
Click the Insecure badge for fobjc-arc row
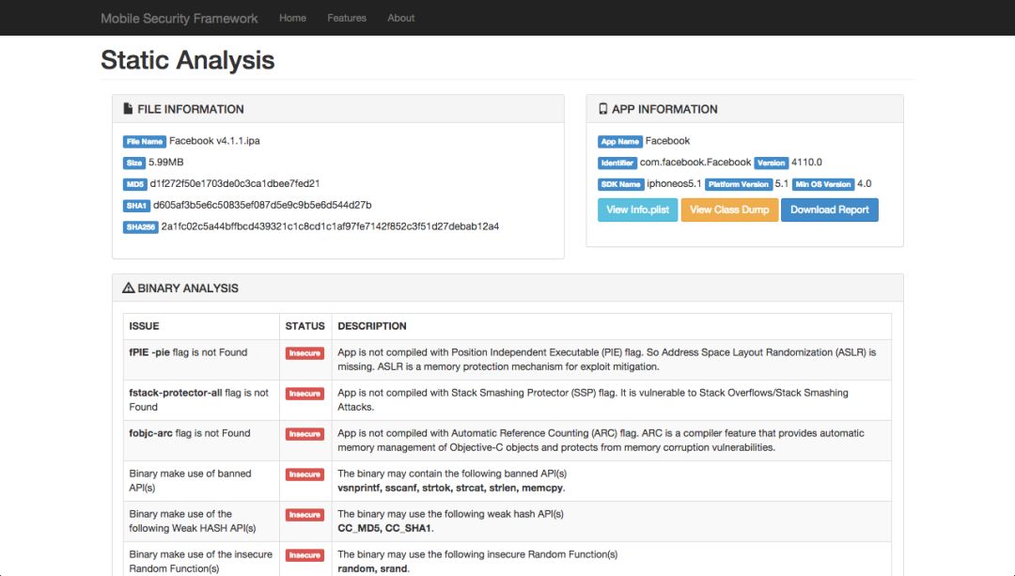[x=304, y=434]
